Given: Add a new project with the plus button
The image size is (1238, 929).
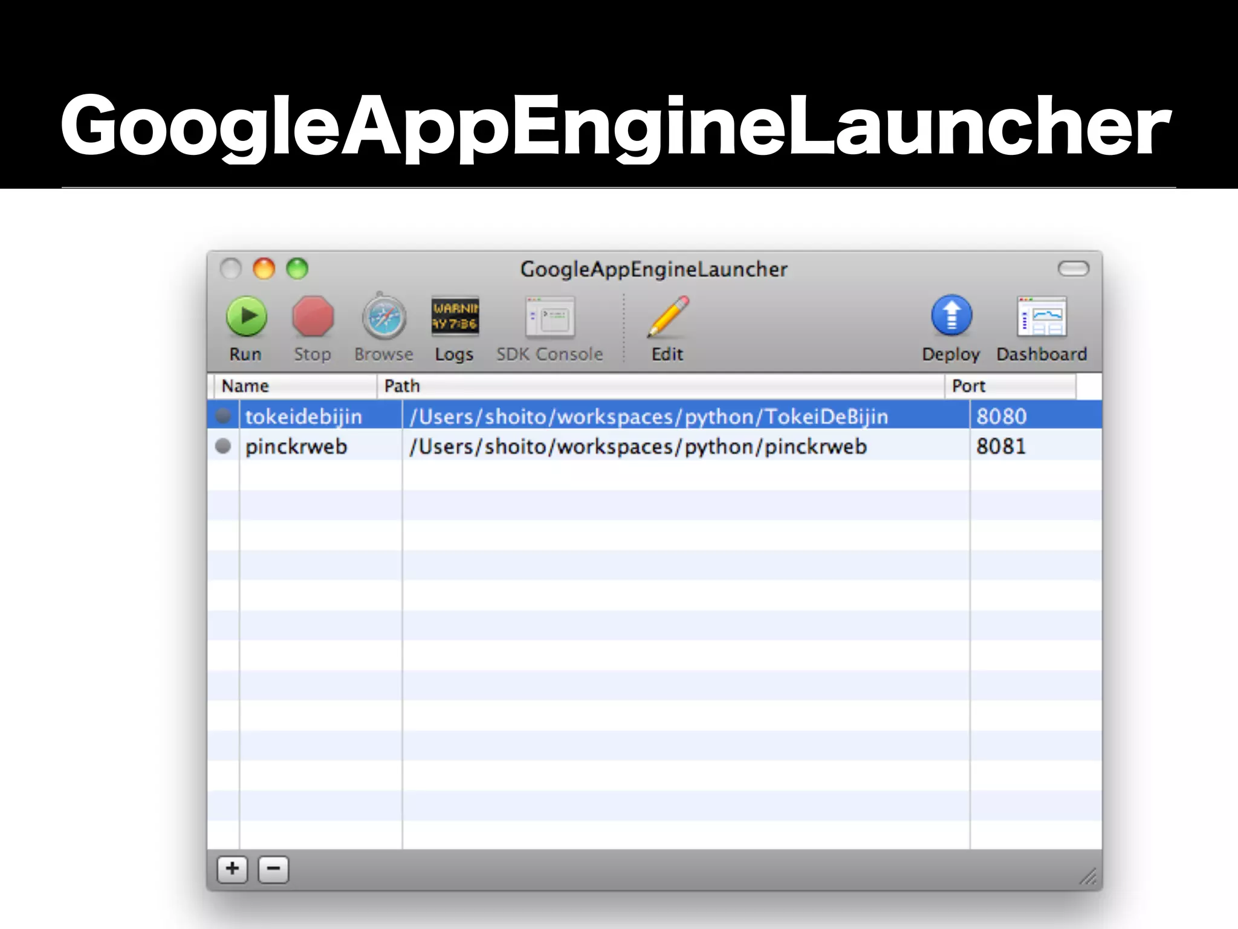Looking at the screenshot, I should (x=232, y=870).
